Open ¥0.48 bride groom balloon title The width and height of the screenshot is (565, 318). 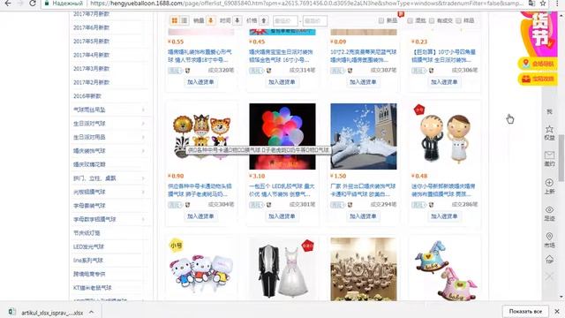click(443, 190)
